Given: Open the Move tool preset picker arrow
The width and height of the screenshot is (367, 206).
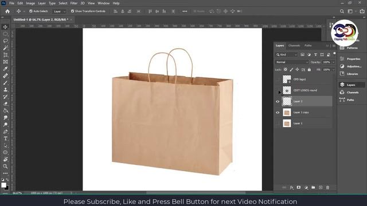Looking at the screenshot, I should click(x=24, y=11).
